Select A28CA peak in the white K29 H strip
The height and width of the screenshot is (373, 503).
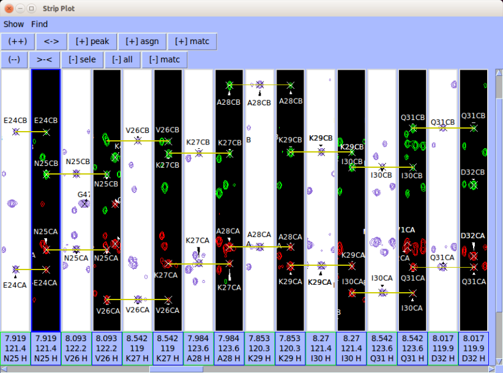tap(260, 247)
